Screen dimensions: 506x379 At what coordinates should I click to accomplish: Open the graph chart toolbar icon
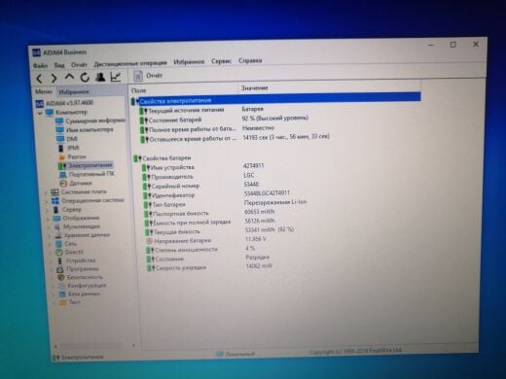coord(116,77)
